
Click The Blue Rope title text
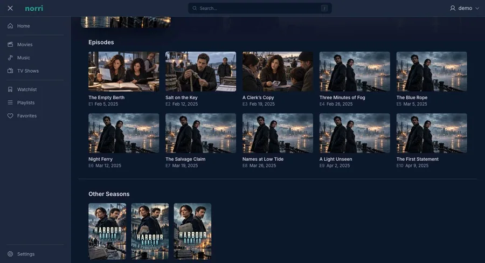(x=412, y=98)
